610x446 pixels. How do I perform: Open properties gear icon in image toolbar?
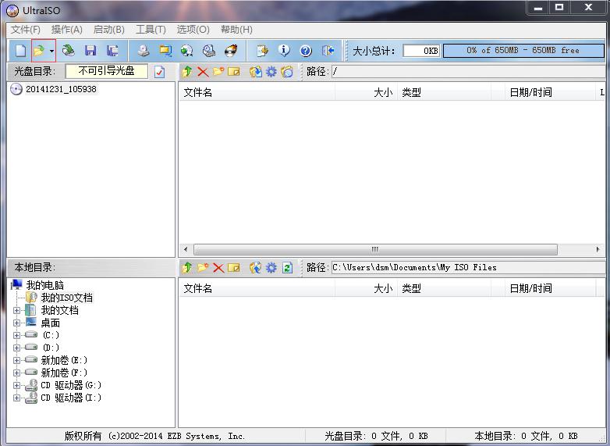[x=271, y=72]
